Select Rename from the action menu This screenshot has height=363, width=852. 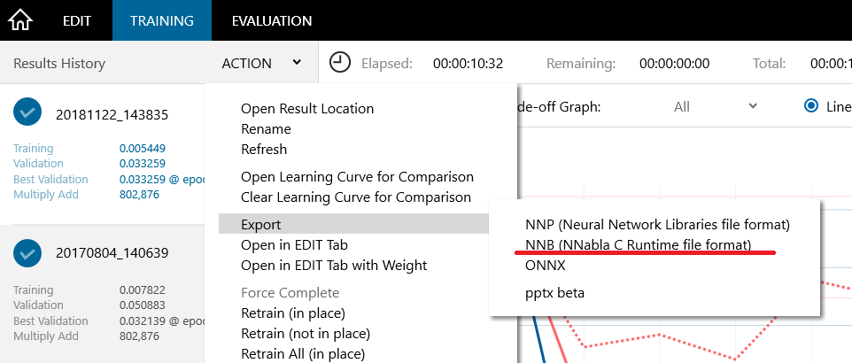click(266, 129)
